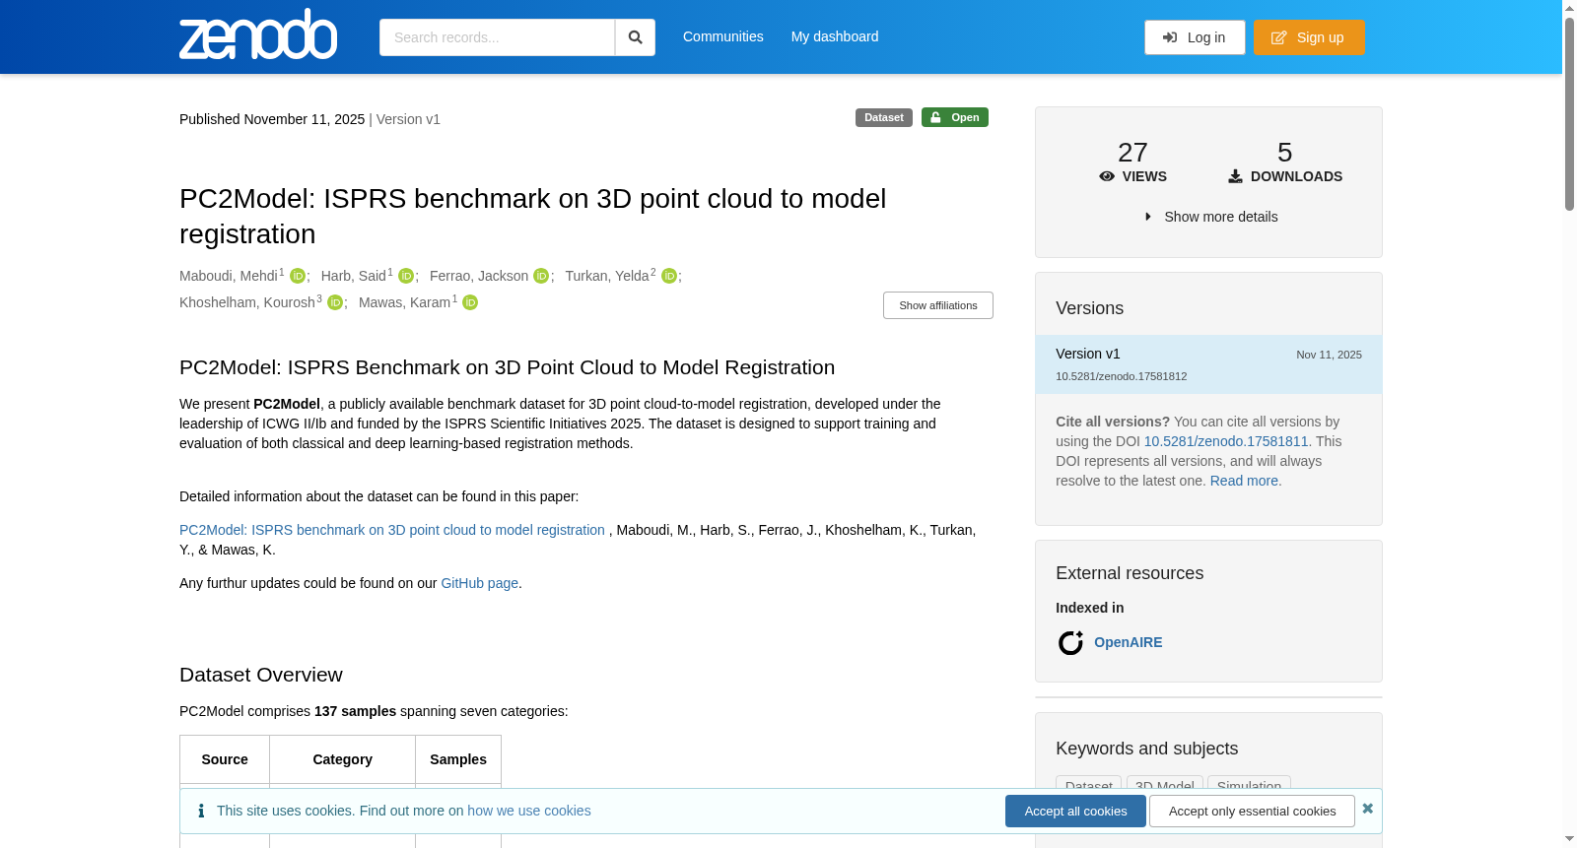This screenshot has height=848, width=1577.
Task: Open ORCID icon next to Mawas, Karam
Action: pyautogui.click(x=470, y=302)
